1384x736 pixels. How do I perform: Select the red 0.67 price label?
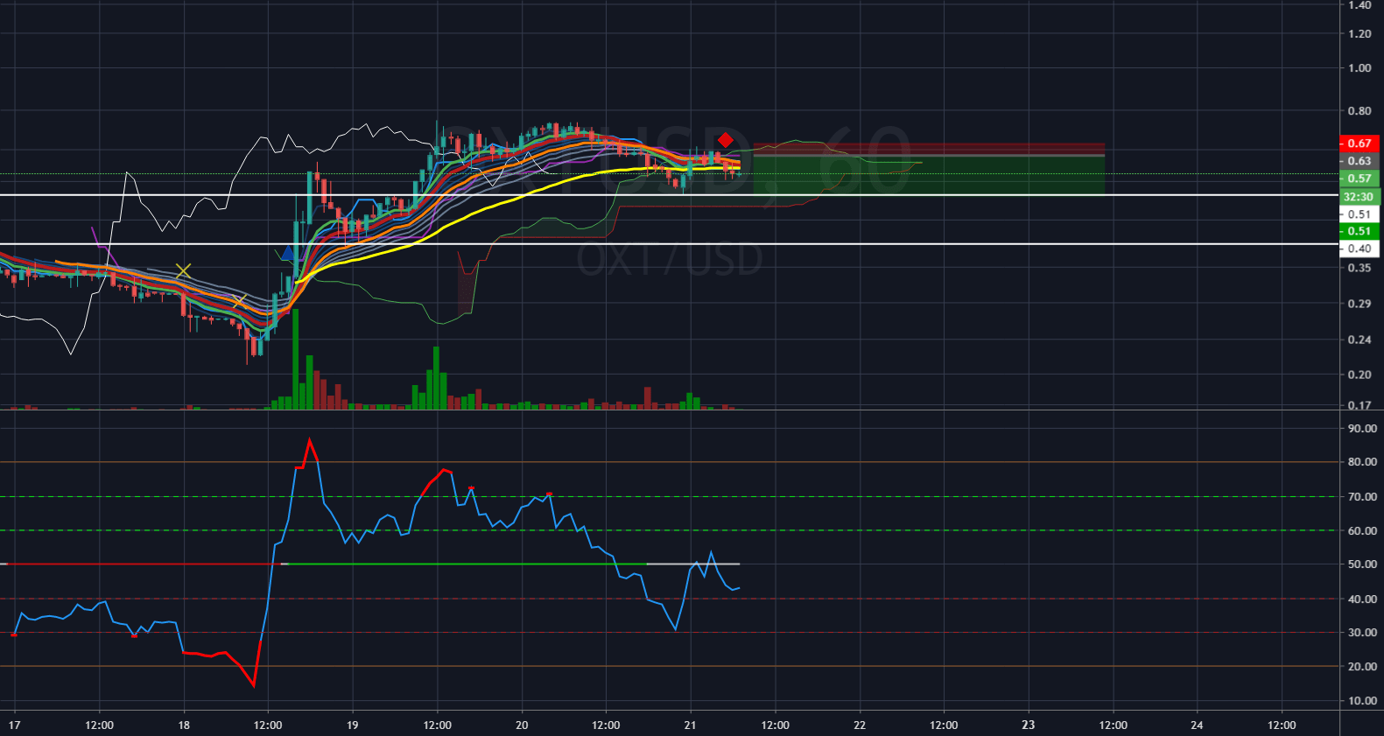[x=1359, y=143]
